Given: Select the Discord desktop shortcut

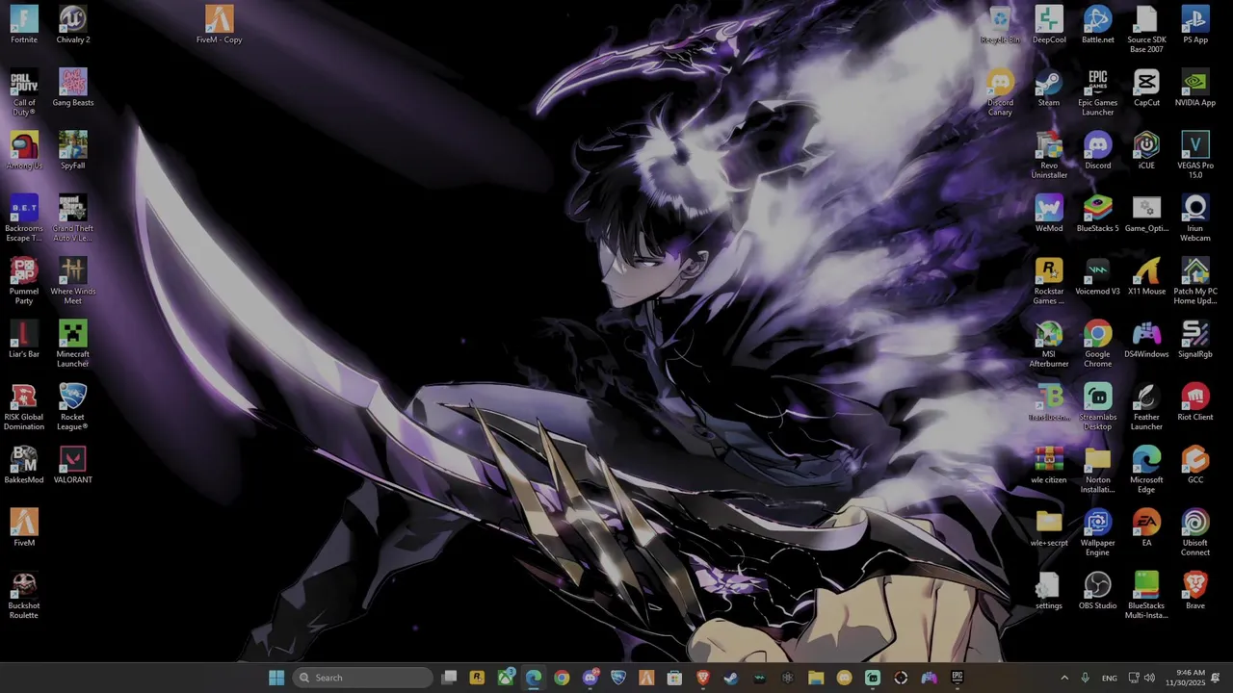Looking at the screenshot, I should pos(1098,150).
